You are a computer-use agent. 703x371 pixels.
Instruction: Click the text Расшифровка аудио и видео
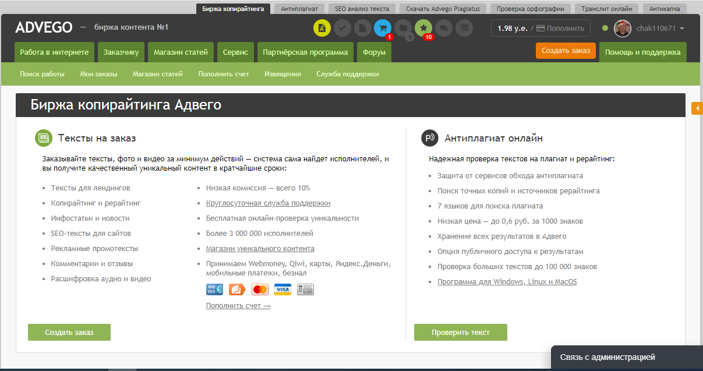pos(101,279)
